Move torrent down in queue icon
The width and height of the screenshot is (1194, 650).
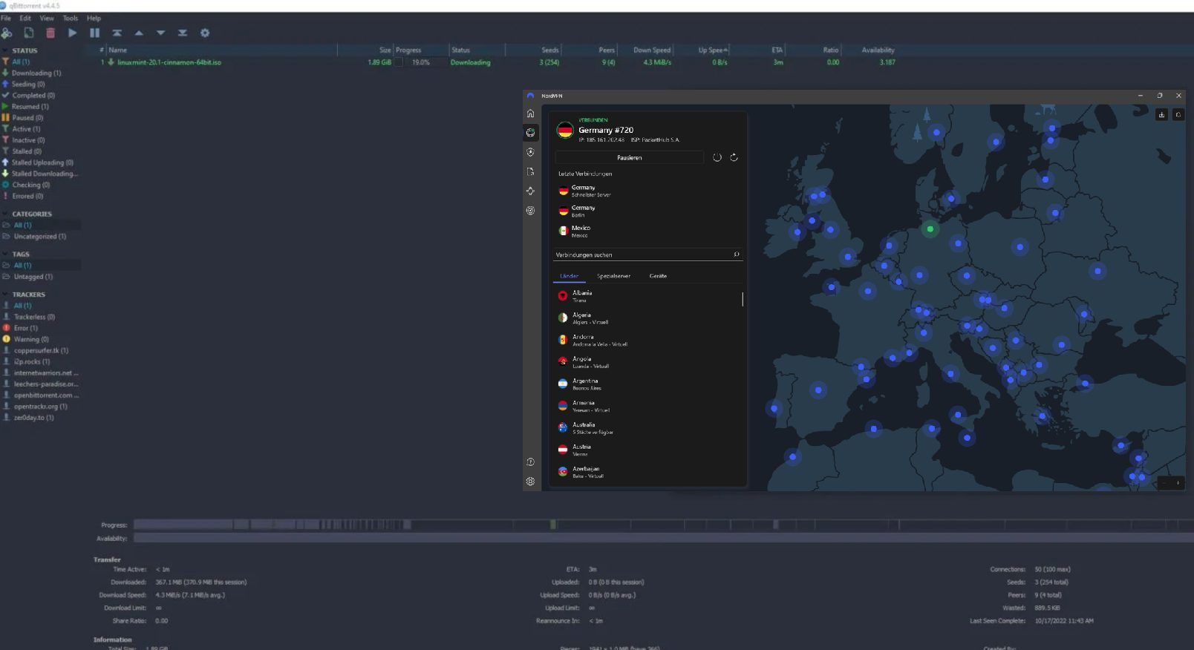(x=160, y=33)
